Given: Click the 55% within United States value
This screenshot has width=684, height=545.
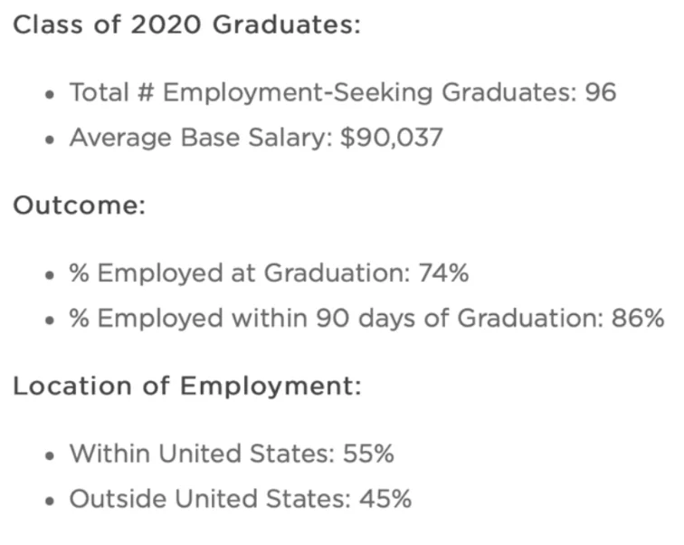Looking at the screenshot, I should click(369, 453).
